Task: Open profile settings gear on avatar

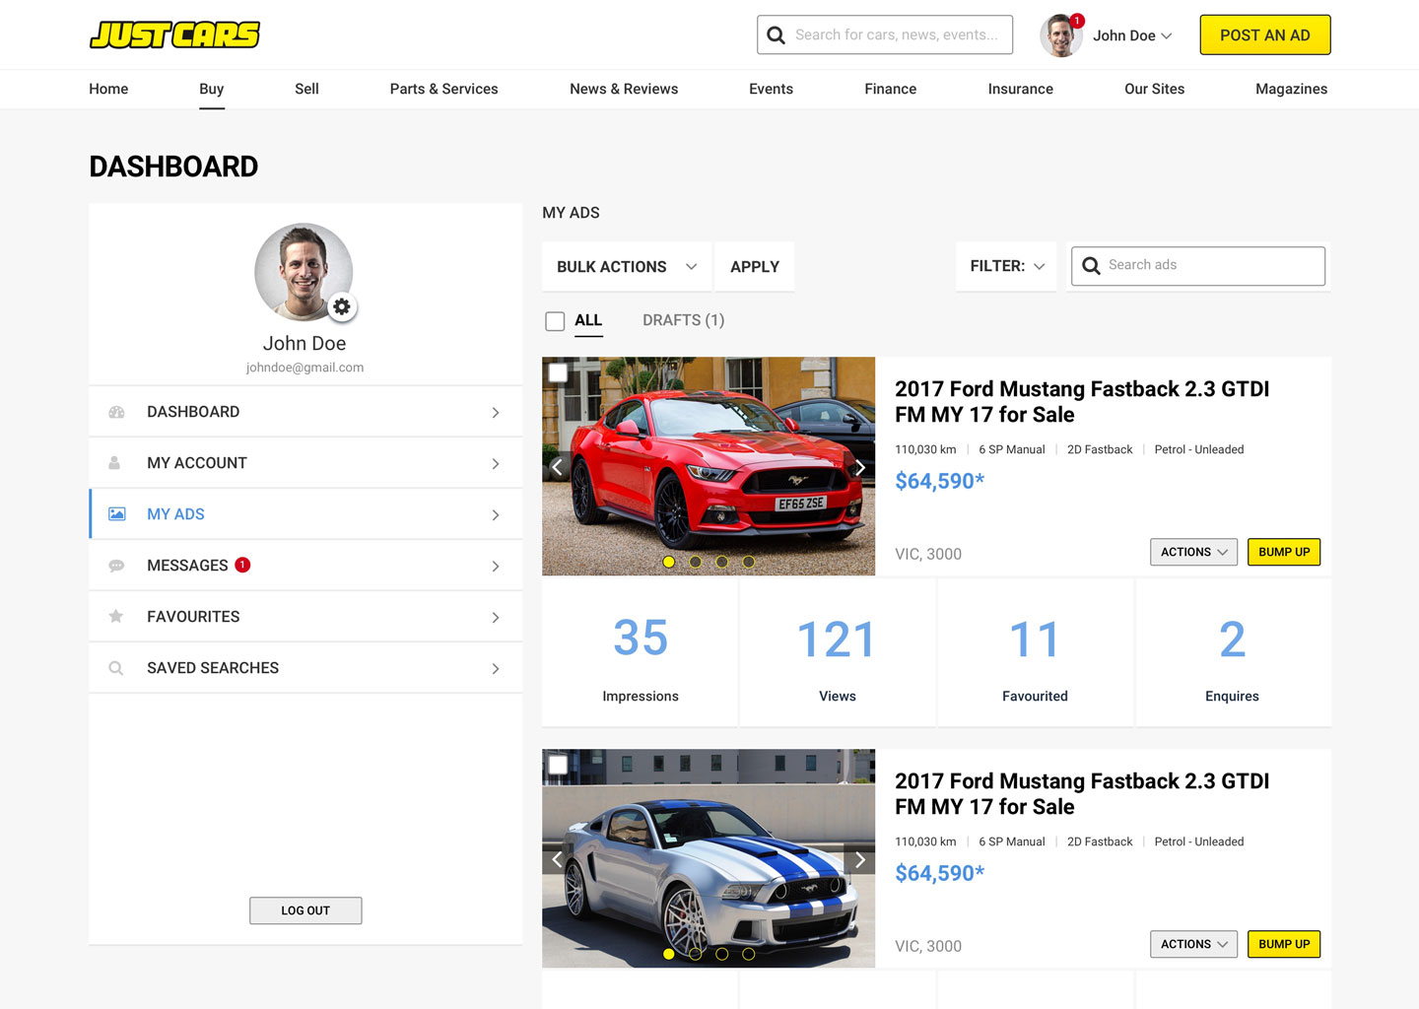Action: 342,306
